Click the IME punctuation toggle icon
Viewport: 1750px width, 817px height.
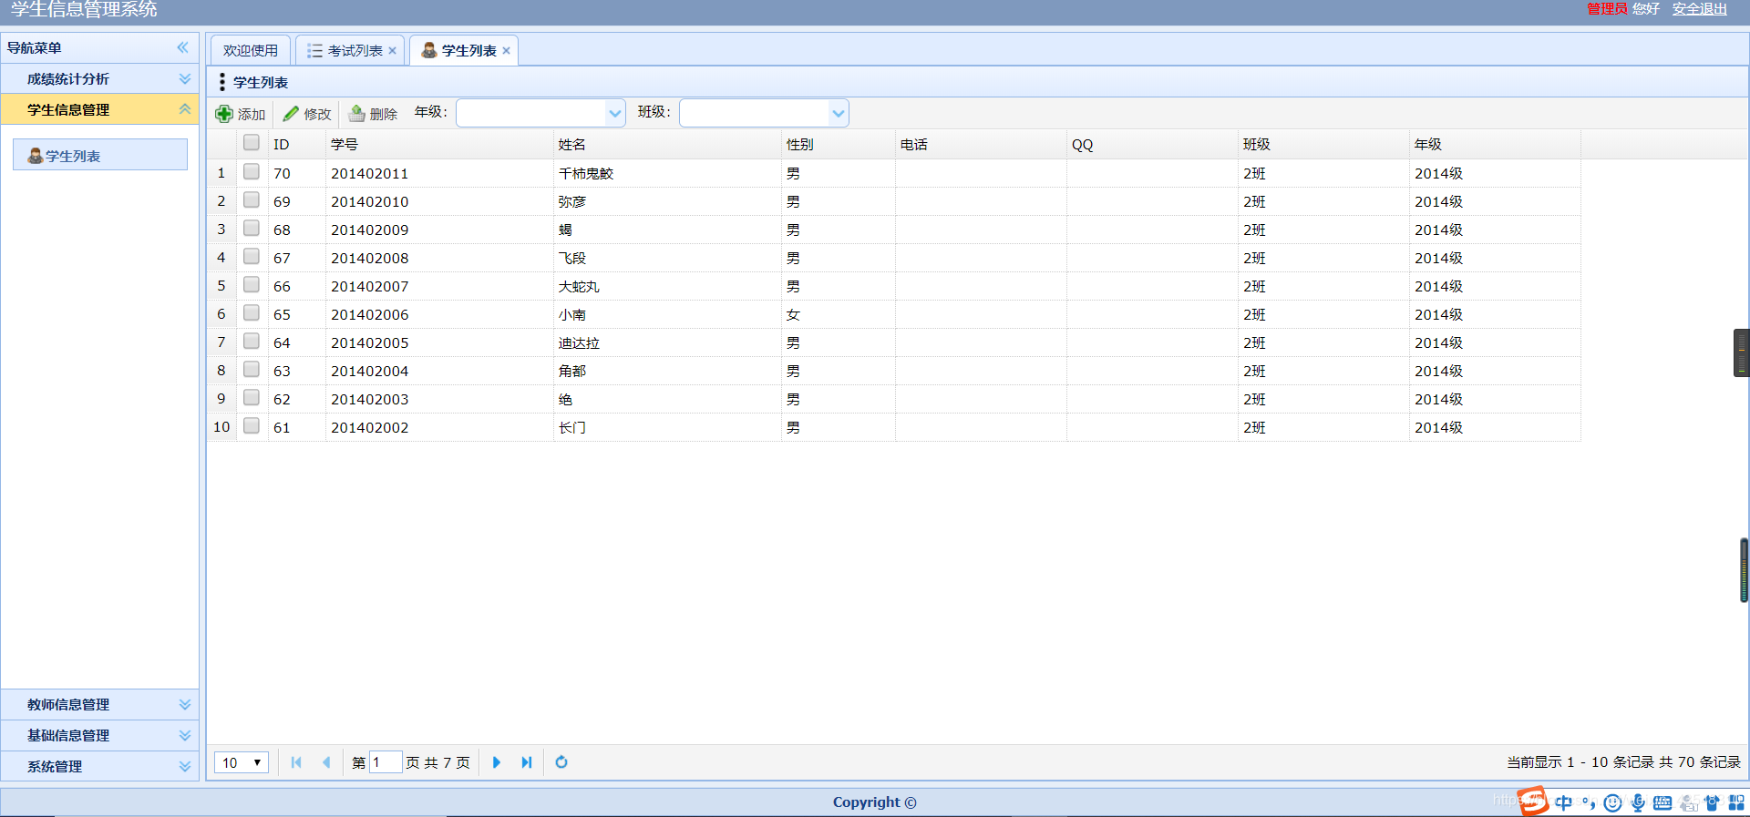pos(1589,802)
